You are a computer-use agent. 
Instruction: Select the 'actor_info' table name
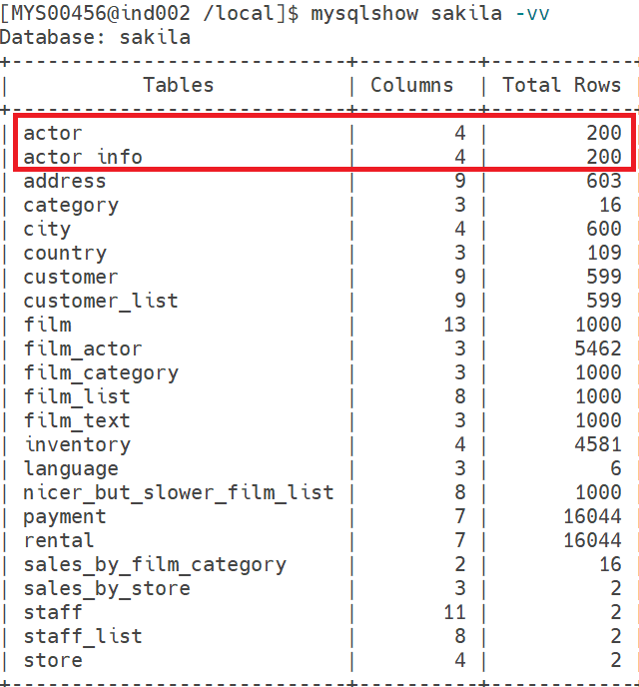pyautogui.click(x=83, y=157)
